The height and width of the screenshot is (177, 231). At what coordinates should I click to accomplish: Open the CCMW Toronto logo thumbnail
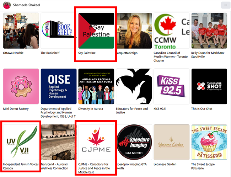tap(172, 31)
